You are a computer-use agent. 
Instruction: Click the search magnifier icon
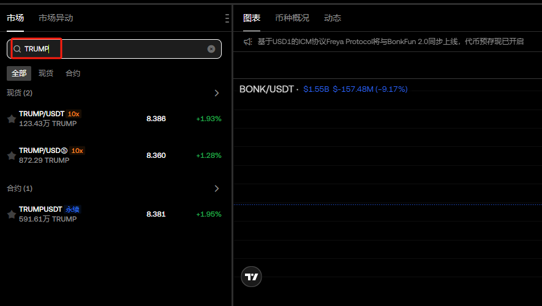[17, 49]
